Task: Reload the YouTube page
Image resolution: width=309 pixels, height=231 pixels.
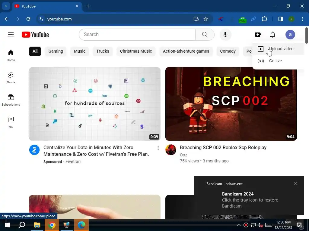Action: [x=28, y=19]
